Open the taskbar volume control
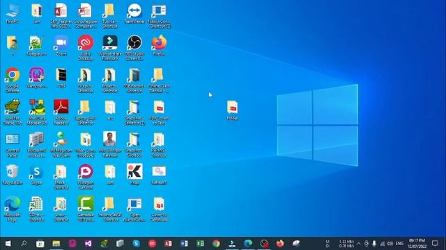Image resolution: width=446 pixels, height=250 pixels. tap(390, 243)
